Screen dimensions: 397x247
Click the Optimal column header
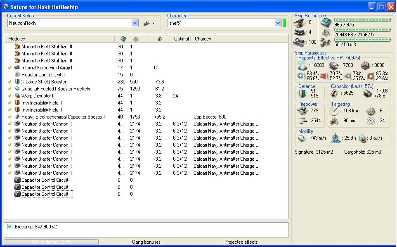(181, 39)
